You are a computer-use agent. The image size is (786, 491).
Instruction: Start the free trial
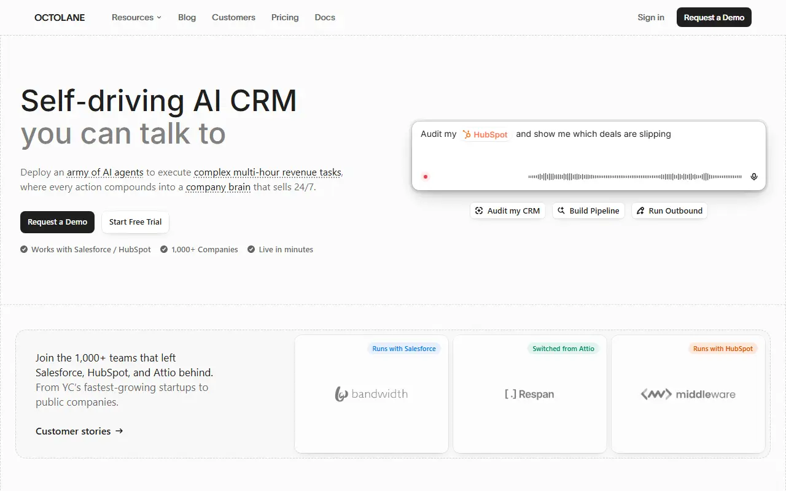pyautogui.click(x=135, y=222)
